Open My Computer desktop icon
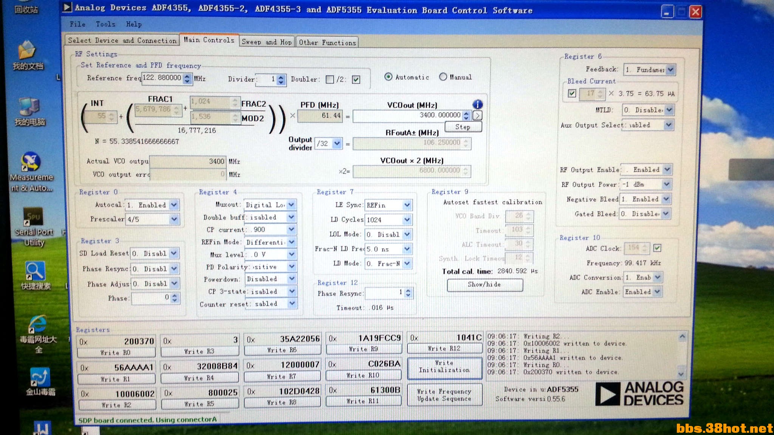 [29, 112]
